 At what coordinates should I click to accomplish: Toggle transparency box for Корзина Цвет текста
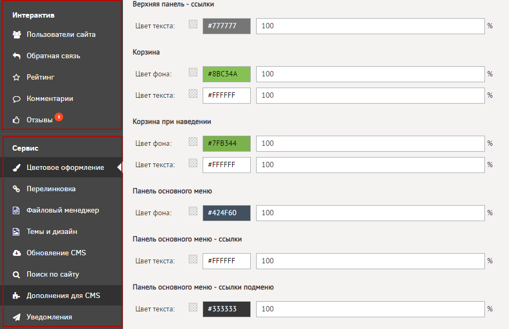point(193,93)
